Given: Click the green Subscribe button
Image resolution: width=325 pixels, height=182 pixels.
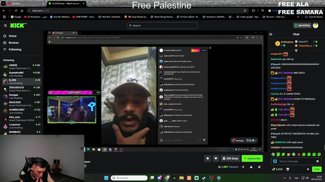Looking at the screenshot, I should (x=252, y=158).
